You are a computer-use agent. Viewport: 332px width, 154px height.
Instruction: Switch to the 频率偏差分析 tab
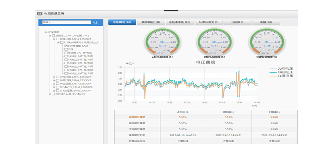(x=150, y=22)
